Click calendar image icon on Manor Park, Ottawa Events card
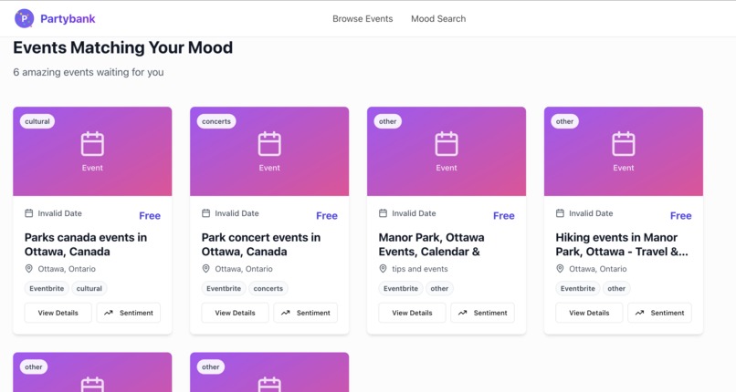This screenshot has height=392, width=736. tap(447, 144)
